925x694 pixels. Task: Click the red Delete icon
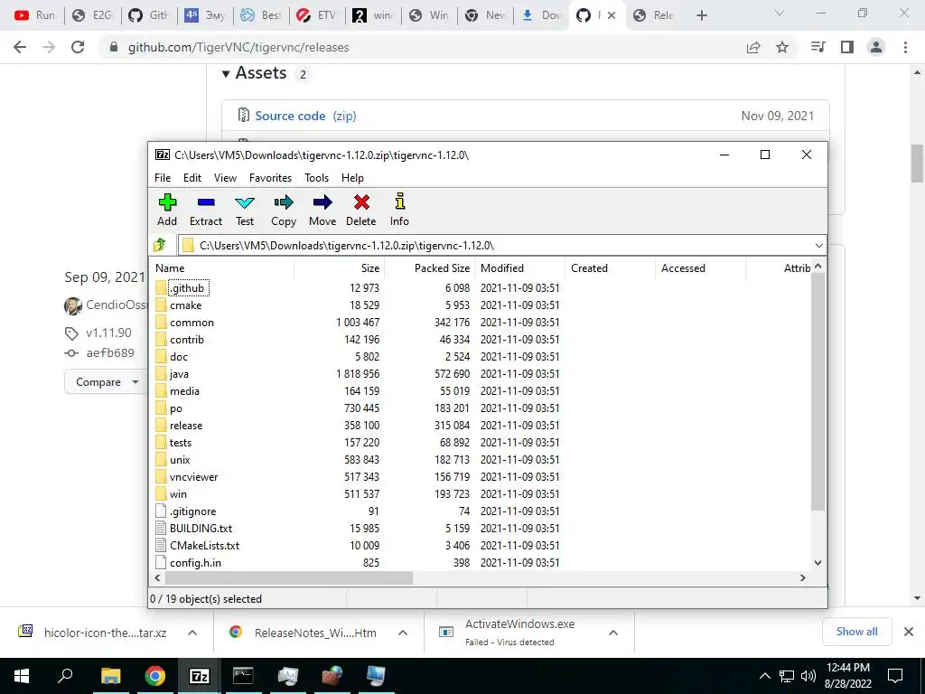(x=361, y=210)
